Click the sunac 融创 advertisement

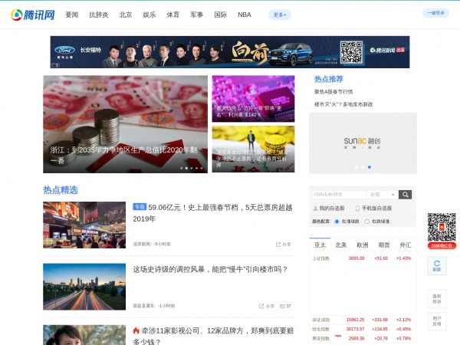(x=363, y=143)
